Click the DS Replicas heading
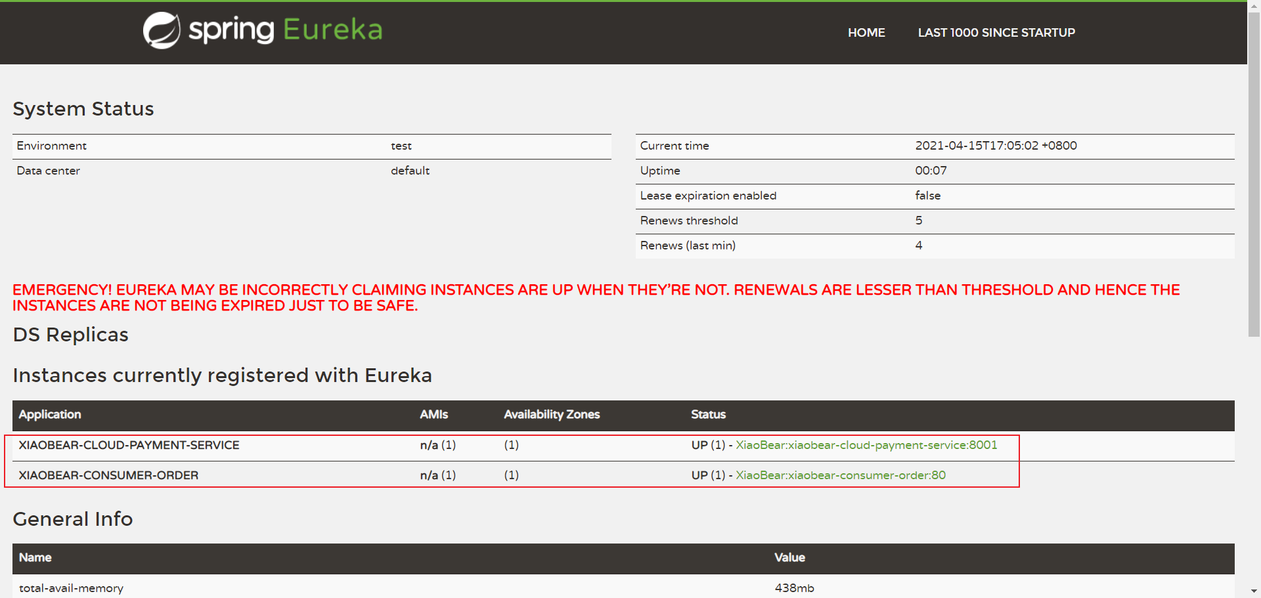The width and height of the screenshot is (1261, 598). (x=71, y=335)
